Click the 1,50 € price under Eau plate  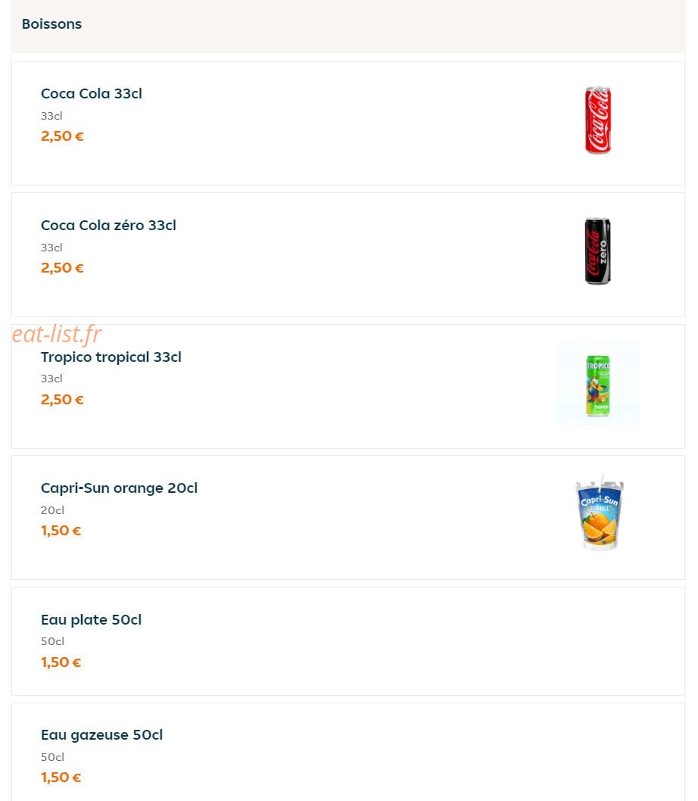pyautogui.click(x=61, y=662)
